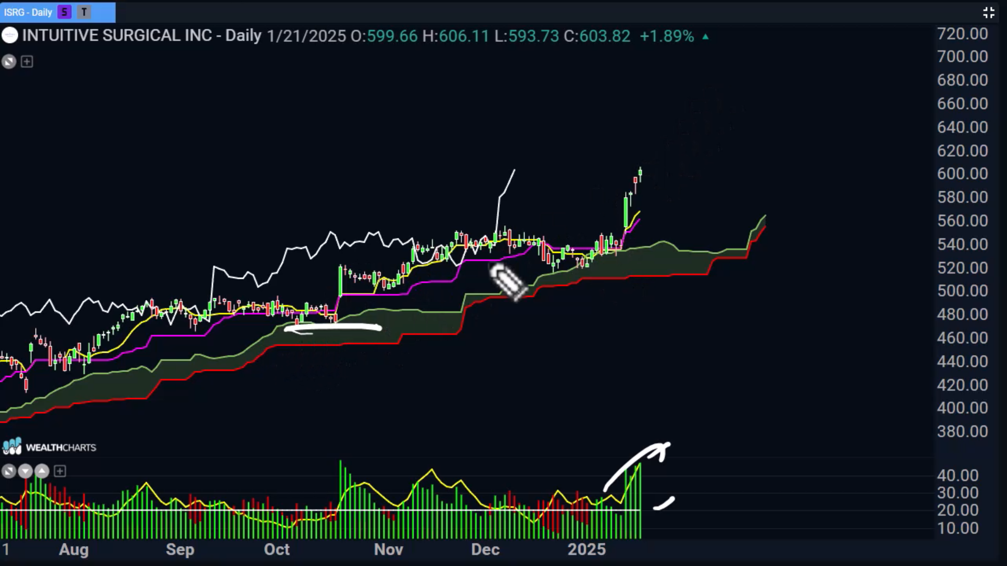Click the high value H:606.11
This screenshot has height=566, width=1007.
455,36
